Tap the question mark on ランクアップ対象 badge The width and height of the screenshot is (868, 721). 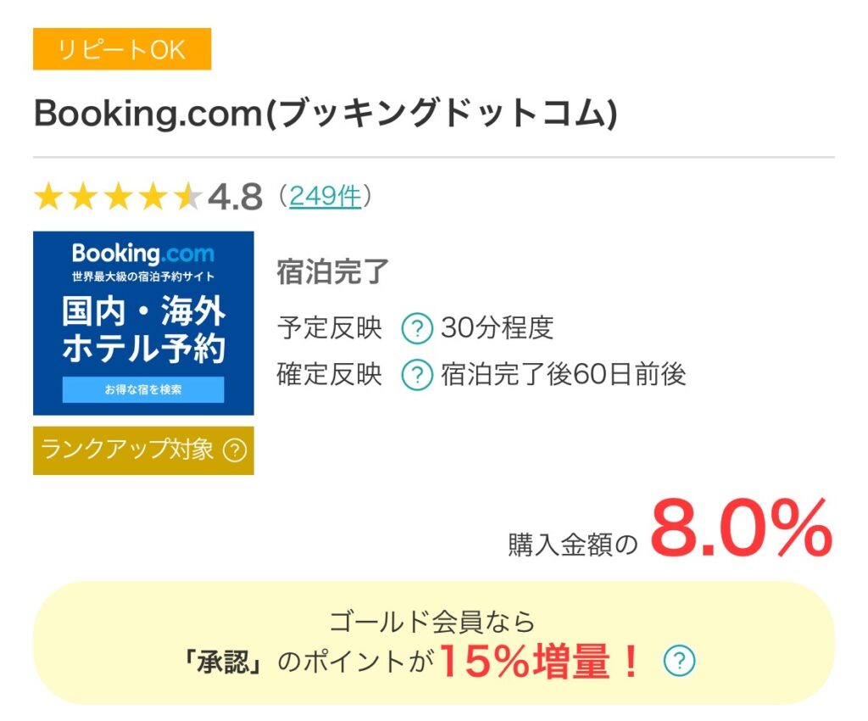tap(235, 450)
